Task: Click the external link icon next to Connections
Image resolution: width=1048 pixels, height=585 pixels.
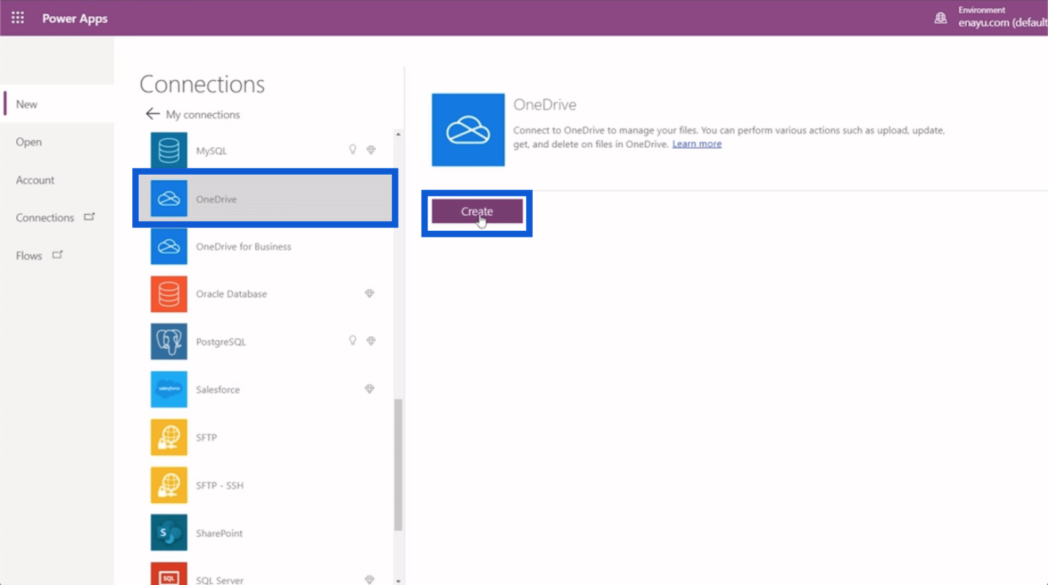Action: click(89, 216)
